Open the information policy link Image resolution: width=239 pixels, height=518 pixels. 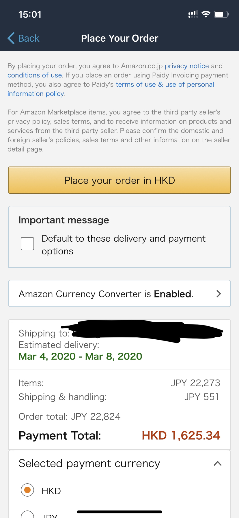[x=36, y=94]
